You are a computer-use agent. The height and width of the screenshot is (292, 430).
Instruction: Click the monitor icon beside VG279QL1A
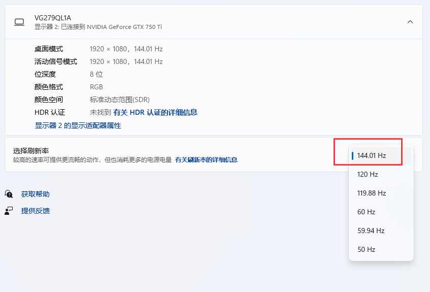point(19,22)
